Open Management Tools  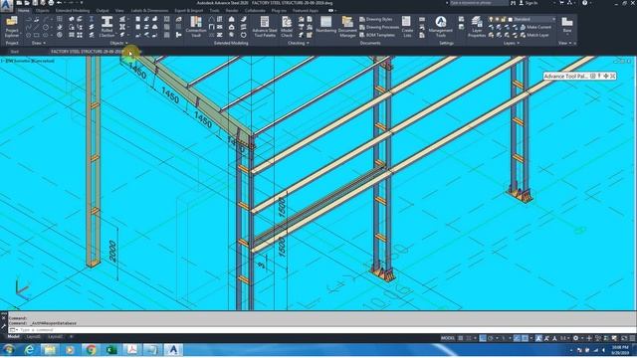tap(440, 27)
